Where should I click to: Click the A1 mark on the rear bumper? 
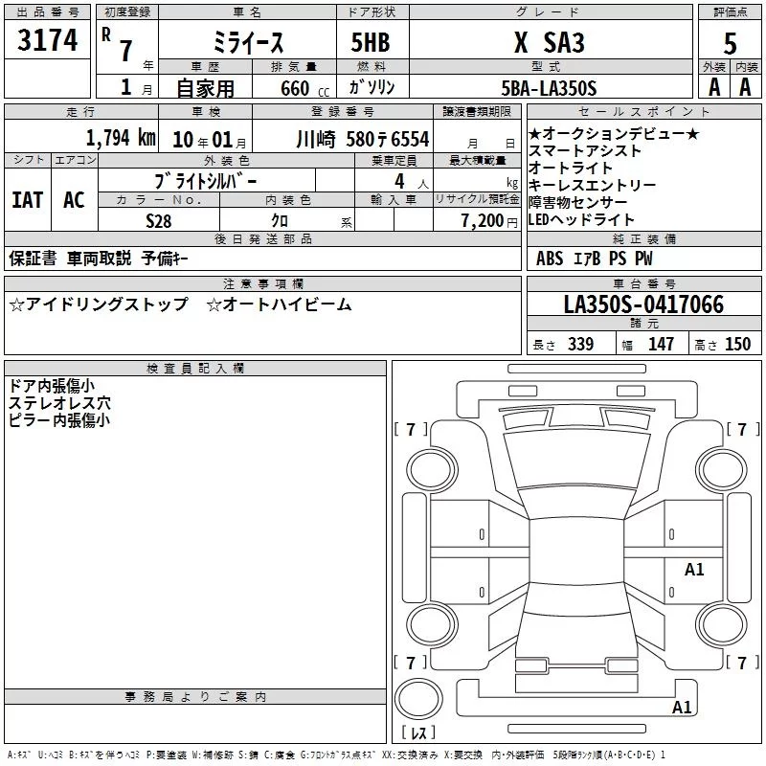tap(682, 707)
